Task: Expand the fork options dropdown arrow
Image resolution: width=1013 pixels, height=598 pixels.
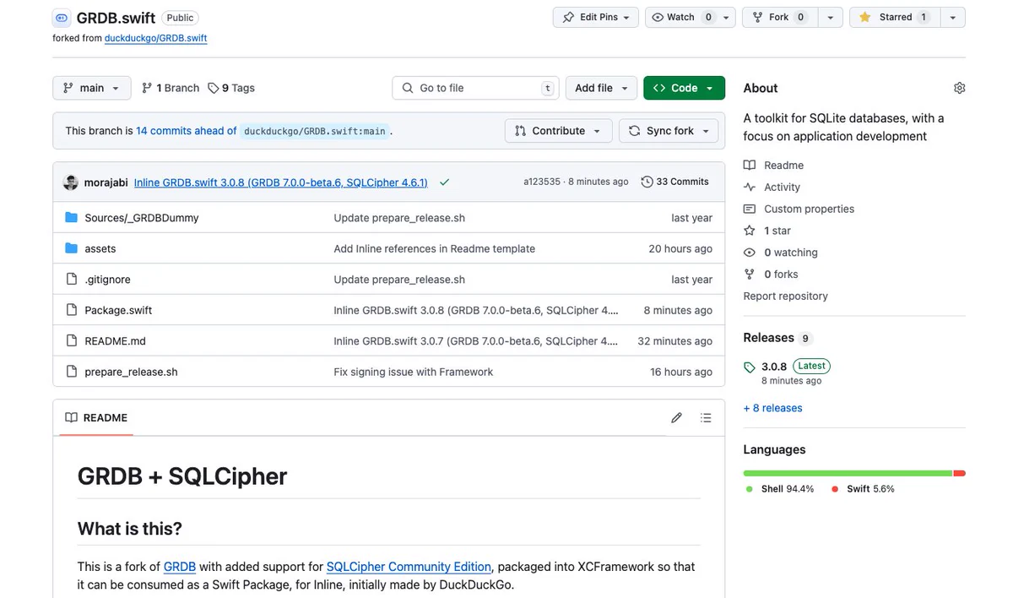Action: (830, 17)
